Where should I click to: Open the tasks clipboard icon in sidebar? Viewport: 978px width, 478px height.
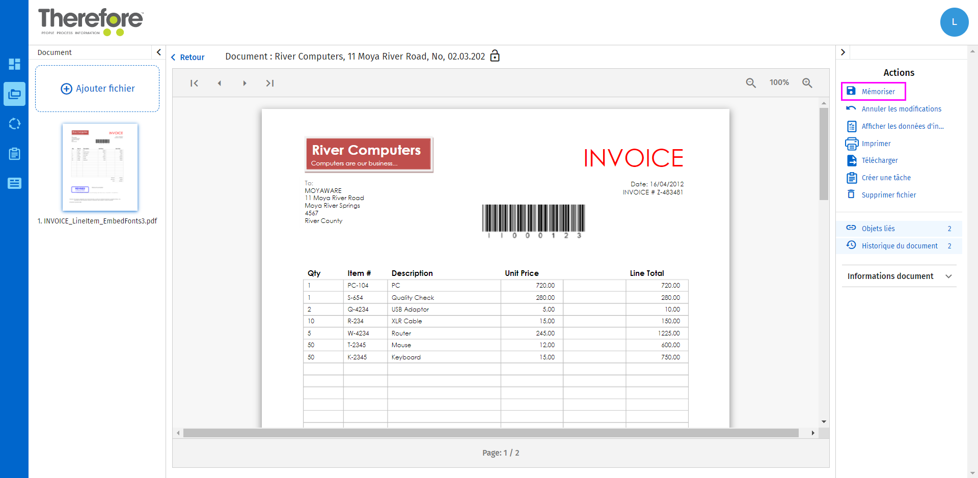tap(14, 154)
